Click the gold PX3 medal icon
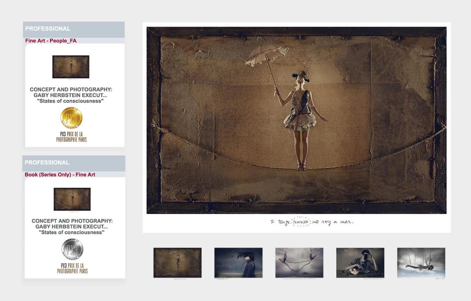The image size is (471, 301). 71,117
